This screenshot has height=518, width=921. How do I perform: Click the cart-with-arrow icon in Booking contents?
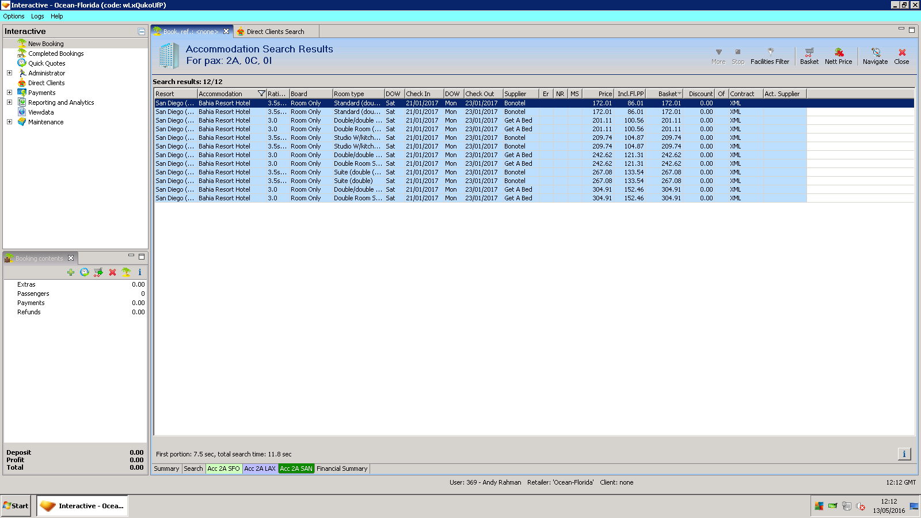98,272
